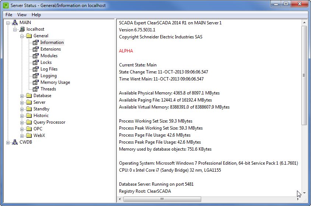Image resolution: width=311 pixels, height=206 pixels.
Task: Open the Help menu
Action: click(x=36, y=15)
